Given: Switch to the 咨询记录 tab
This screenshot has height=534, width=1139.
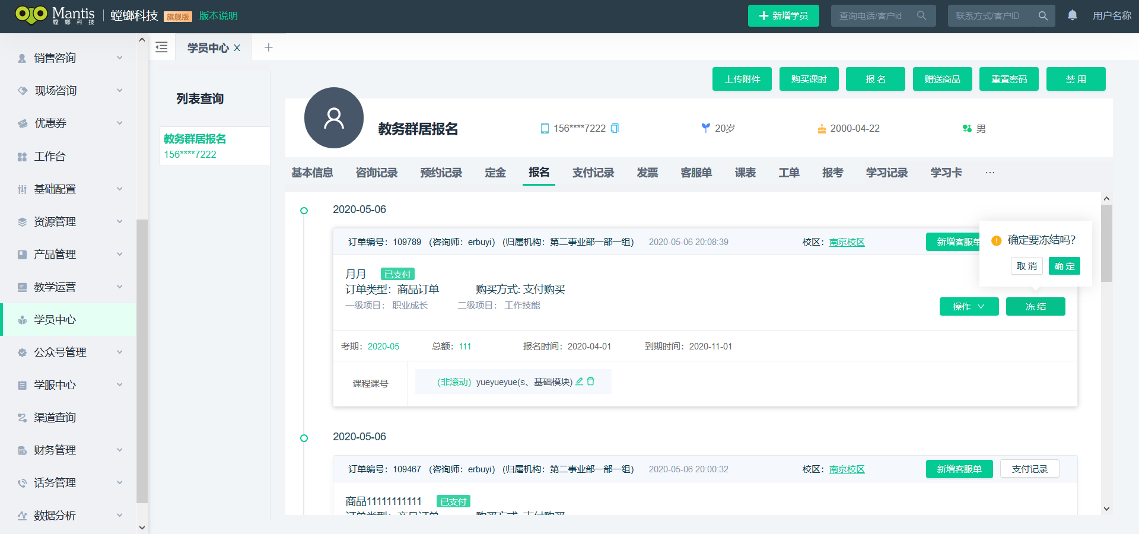Looking at the screenshot, I should click(x=377, y=173).
